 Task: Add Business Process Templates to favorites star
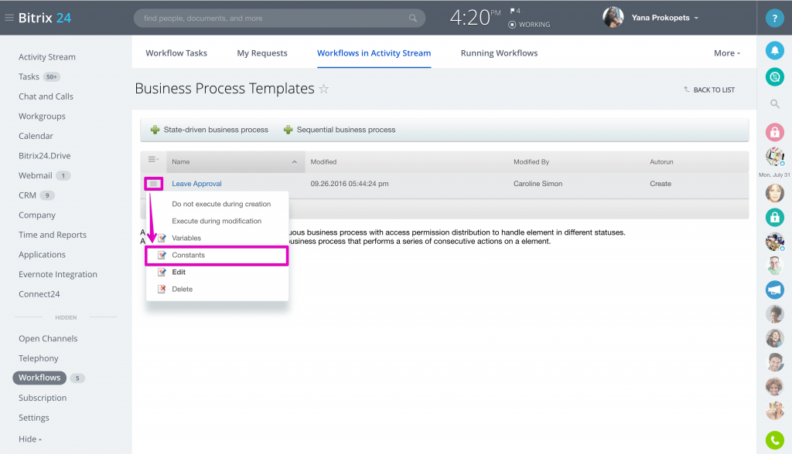click(x=324, y=89)
